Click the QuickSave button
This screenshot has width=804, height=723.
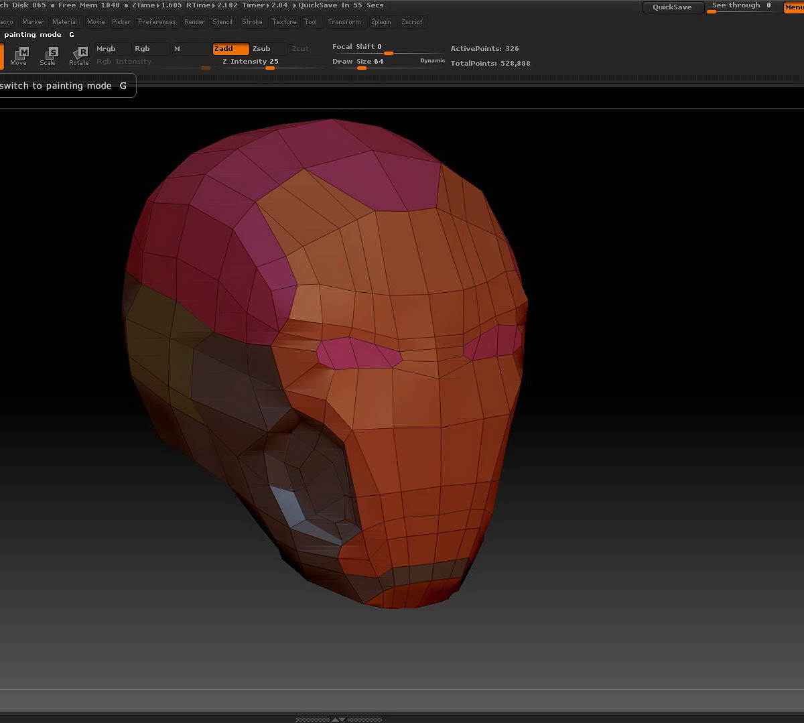673,7
